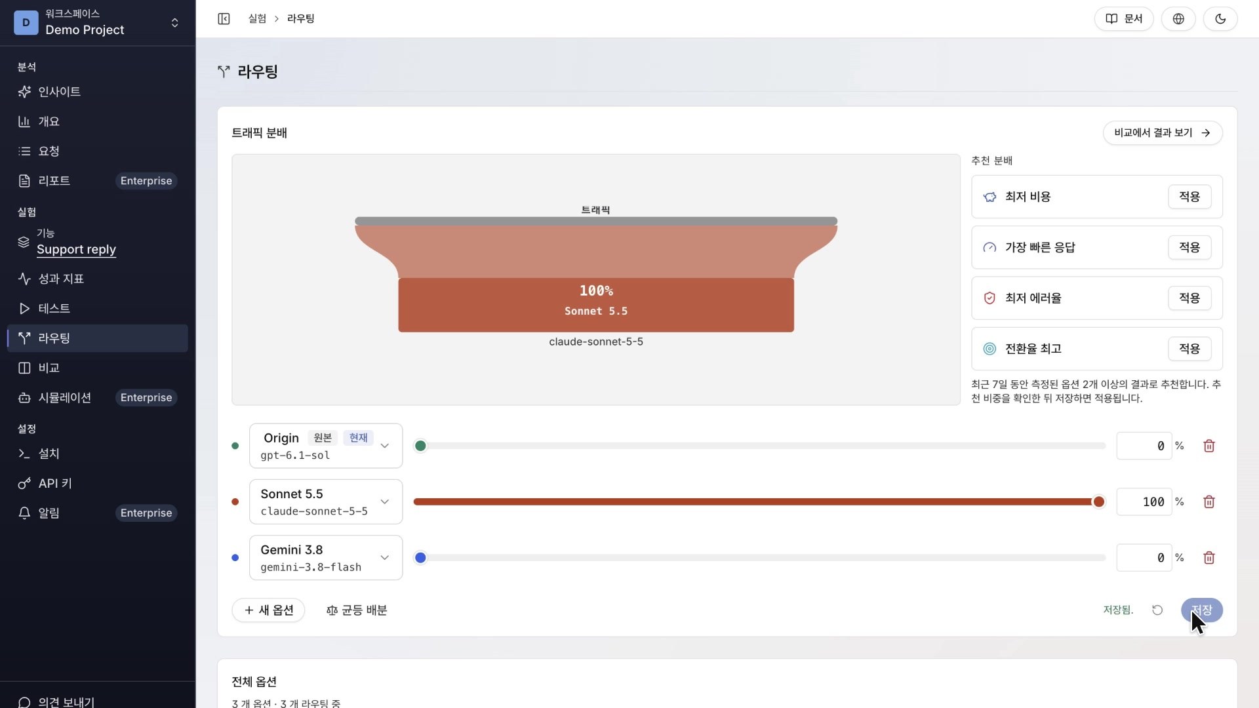Viewport: 1259px width, 708px height.
Task: Click the 최저 비용 piggy bank icon
Action: pyautogui.click(x=989, y=197)
